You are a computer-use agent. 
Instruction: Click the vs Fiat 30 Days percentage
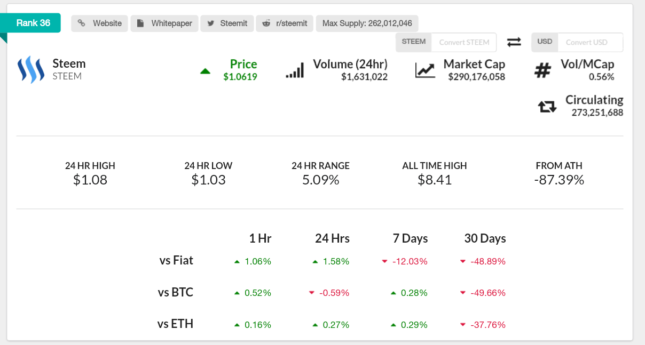(487, 261)
